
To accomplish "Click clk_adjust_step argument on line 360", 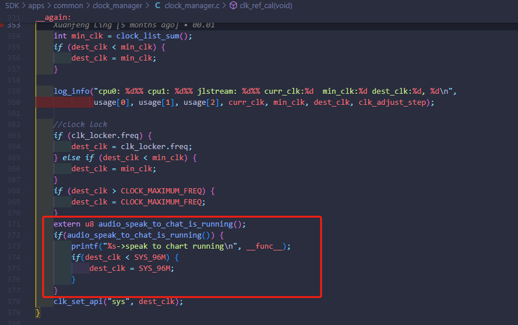I will [x=393, y=103].
